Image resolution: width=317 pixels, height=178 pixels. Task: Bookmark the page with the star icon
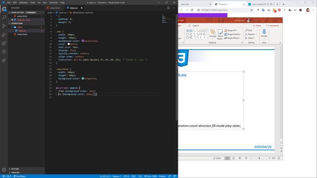coord(252,10)
